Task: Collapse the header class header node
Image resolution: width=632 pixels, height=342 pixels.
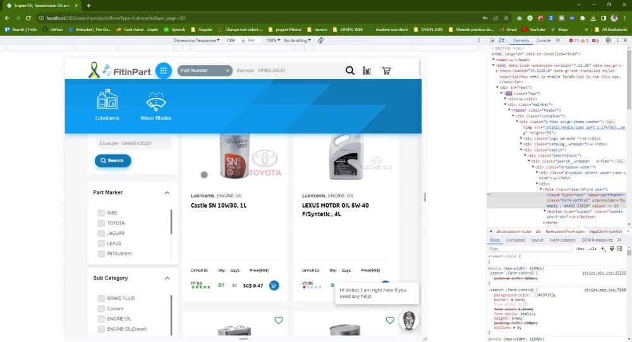Action: click(x=509, y=110)
